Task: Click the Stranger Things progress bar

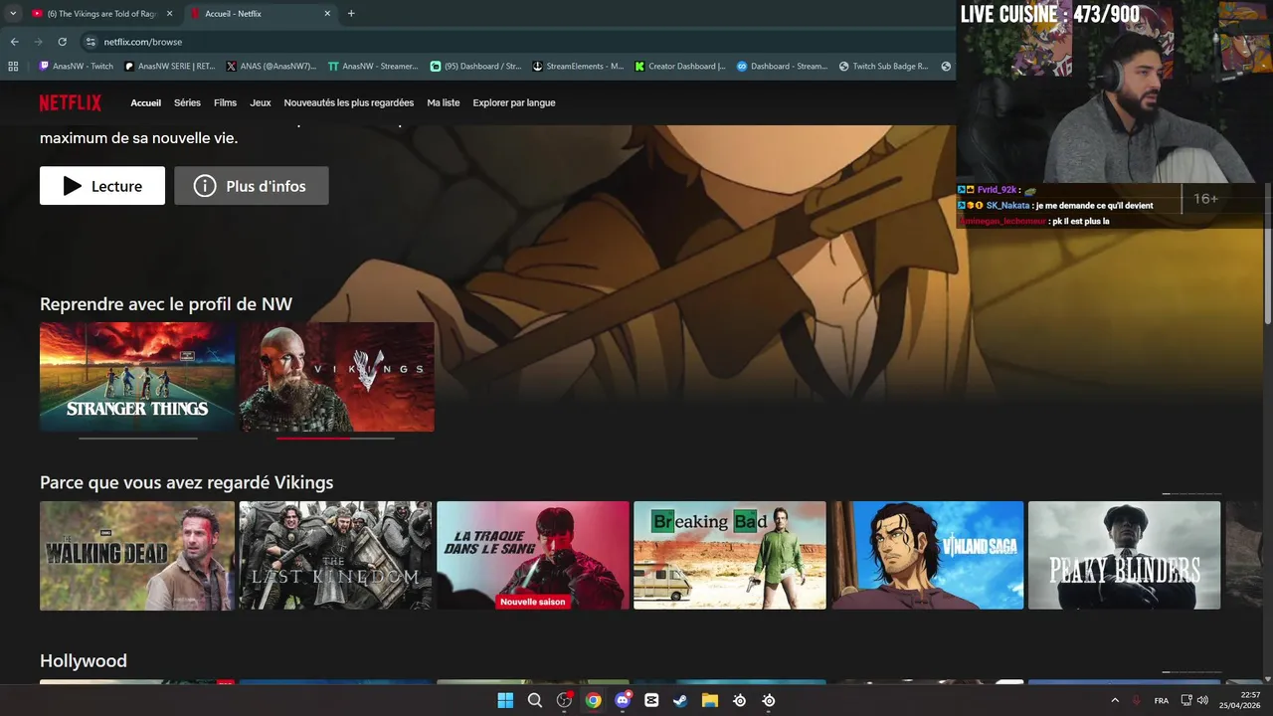Action: pyautogui.click(x=138, y=438)
